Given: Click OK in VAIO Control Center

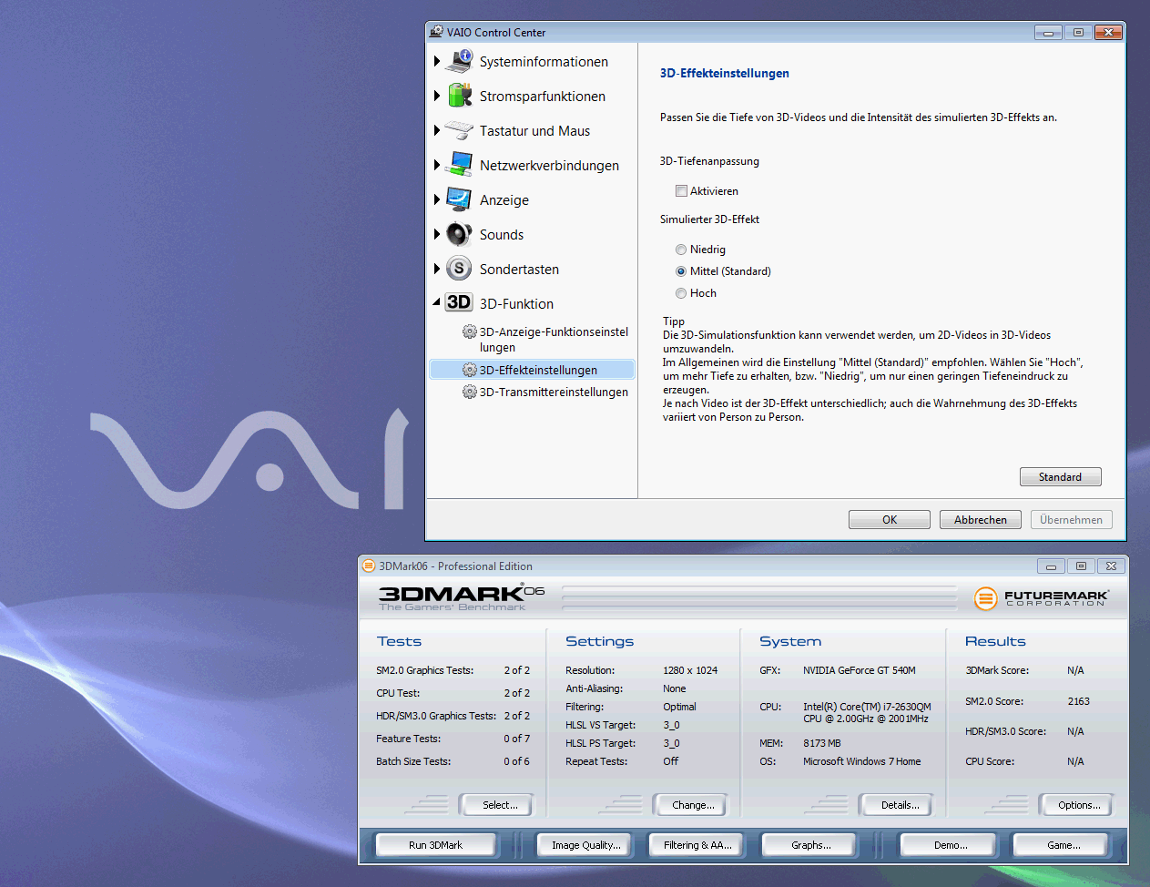Looking at the screenshot, I should tap(890, 520).
